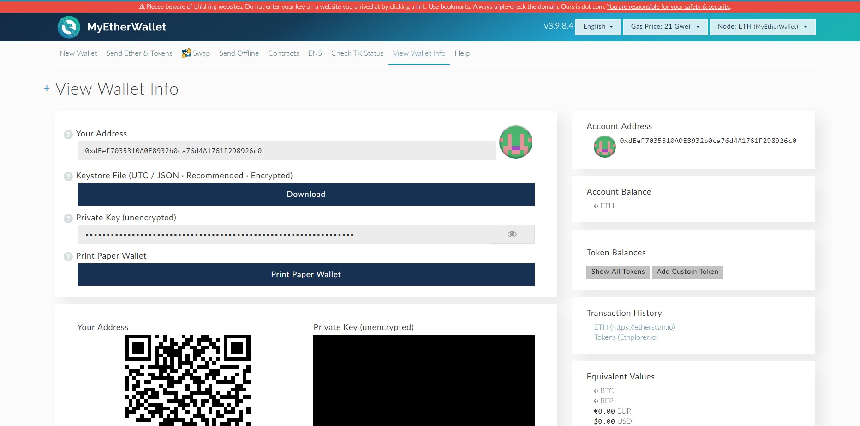
Task: Download the Keystore File
Action: (306, 194)
